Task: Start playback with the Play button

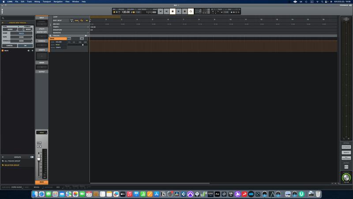Action: tap(179, 11)
